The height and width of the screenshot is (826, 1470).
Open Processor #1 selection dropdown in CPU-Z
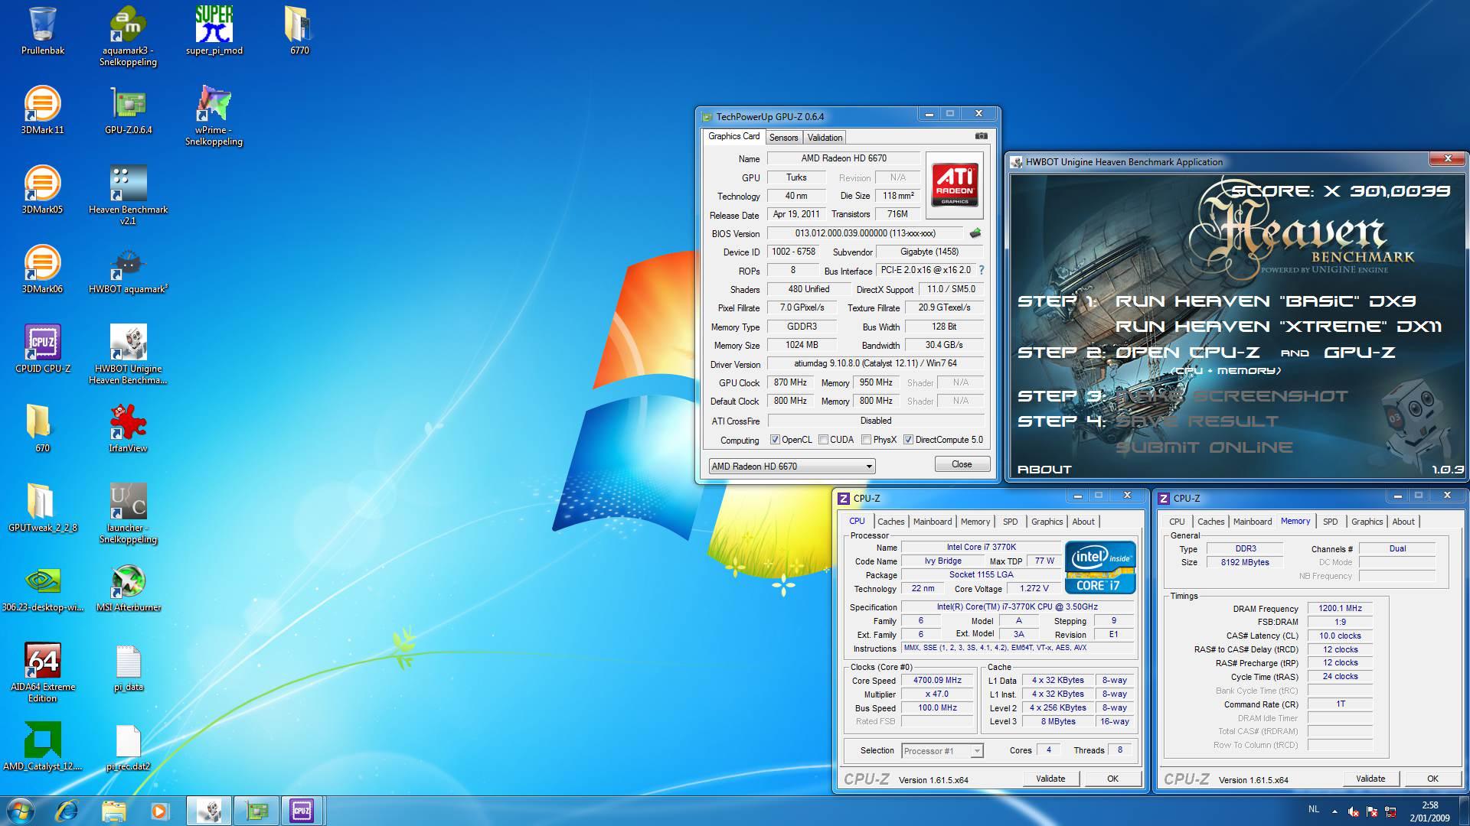[x=942, y=751]
